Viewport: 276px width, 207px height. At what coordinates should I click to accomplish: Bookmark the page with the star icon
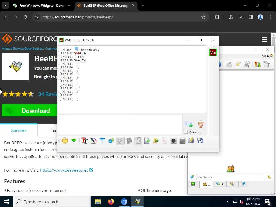point(203,17)
